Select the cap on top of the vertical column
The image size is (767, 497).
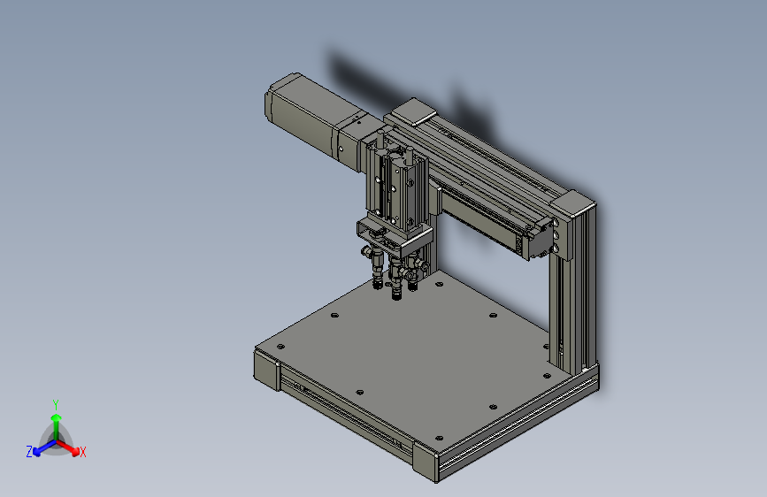tap(573, 203)
